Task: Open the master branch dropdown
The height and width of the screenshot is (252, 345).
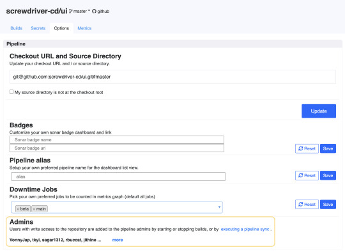Action: [x=80, y=11]
